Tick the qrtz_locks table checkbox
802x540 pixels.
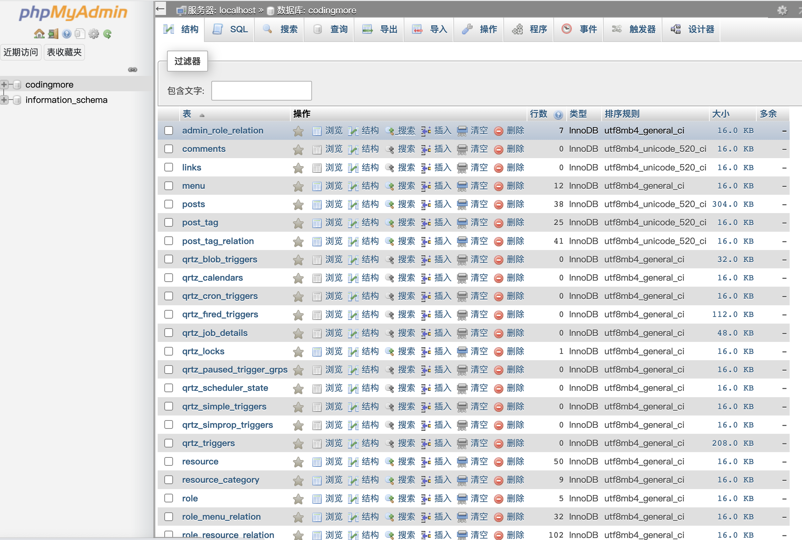(x=169, y=351)
